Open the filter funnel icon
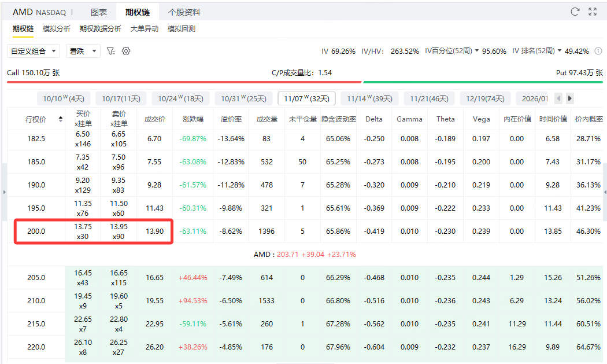Viewport: 607px width, 364px height. coord(111,51)
